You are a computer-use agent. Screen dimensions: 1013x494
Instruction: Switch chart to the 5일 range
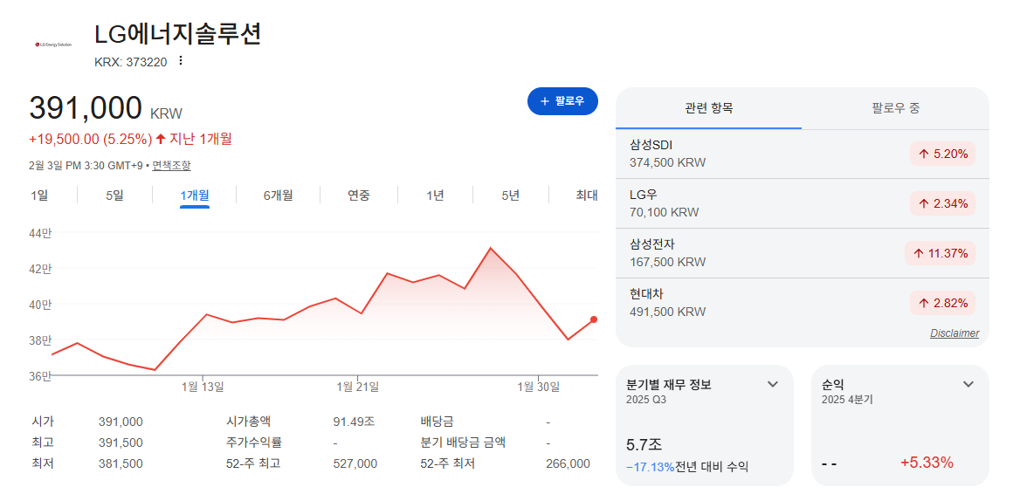[114, 195]
